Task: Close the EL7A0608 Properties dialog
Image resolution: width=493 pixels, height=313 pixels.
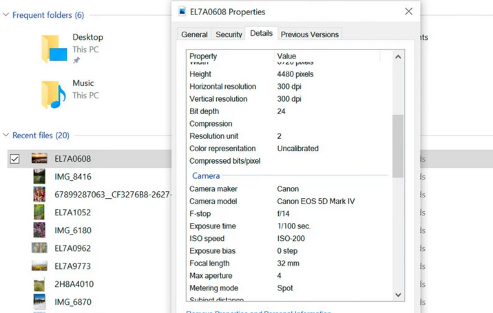Action: tap(408, 12)
